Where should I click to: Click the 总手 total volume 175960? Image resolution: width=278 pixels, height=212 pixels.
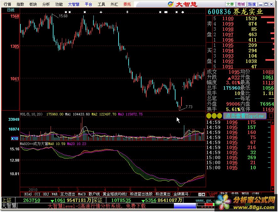231,88
